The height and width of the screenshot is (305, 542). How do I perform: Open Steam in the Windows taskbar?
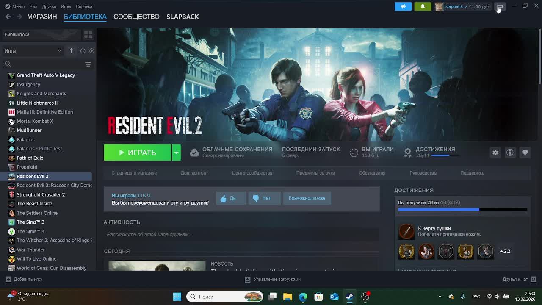(349, 297)
